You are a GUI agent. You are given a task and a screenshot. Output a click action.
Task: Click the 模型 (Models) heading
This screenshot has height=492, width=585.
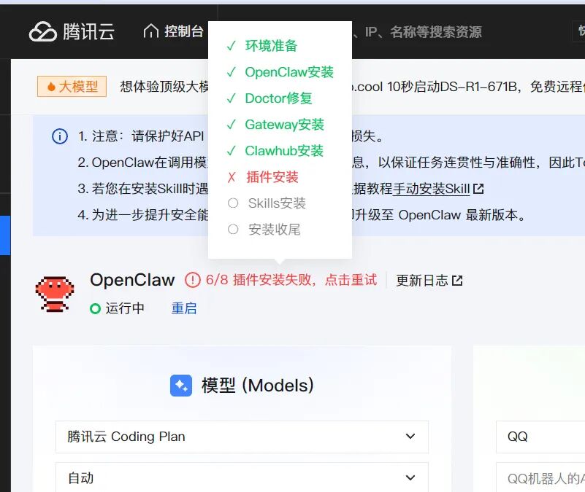coord(257,386)
